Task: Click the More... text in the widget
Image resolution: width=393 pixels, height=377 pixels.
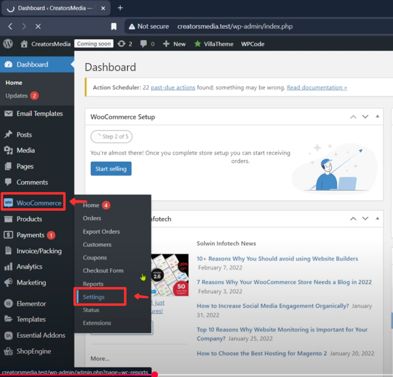Action: [x=100, y=359]
